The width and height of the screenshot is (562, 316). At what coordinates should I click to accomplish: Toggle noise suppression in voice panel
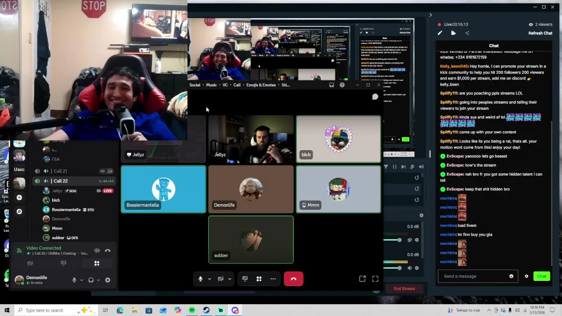coord(97,251)
